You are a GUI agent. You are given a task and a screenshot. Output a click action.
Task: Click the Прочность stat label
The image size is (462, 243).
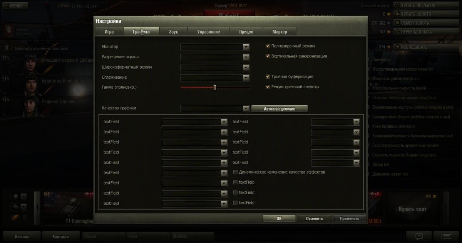(x=381, y=60)
